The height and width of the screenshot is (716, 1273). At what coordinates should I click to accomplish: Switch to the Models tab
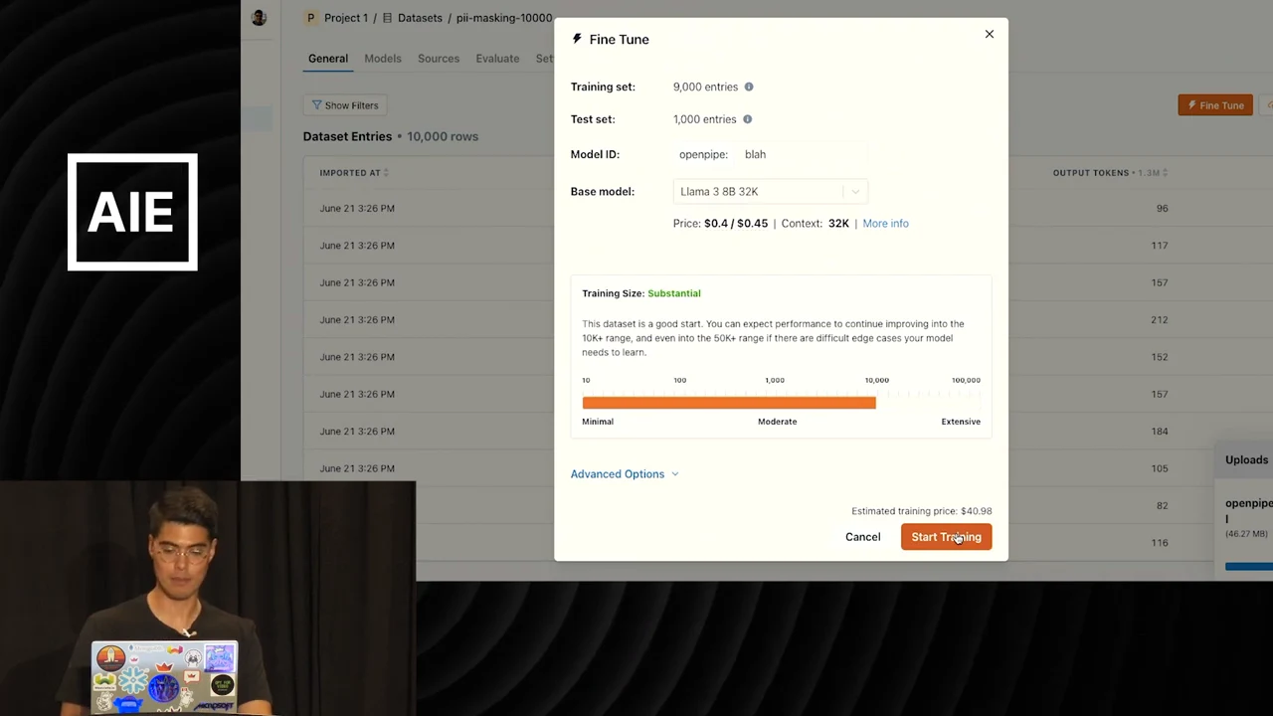[x=383, y=59]
